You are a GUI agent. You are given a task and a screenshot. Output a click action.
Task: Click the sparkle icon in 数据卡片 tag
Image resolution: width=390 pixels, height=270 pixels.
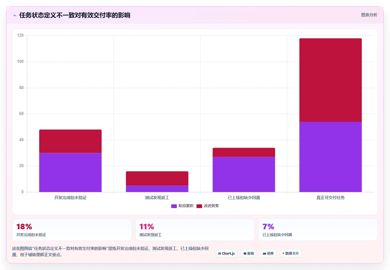pos(283,253)
